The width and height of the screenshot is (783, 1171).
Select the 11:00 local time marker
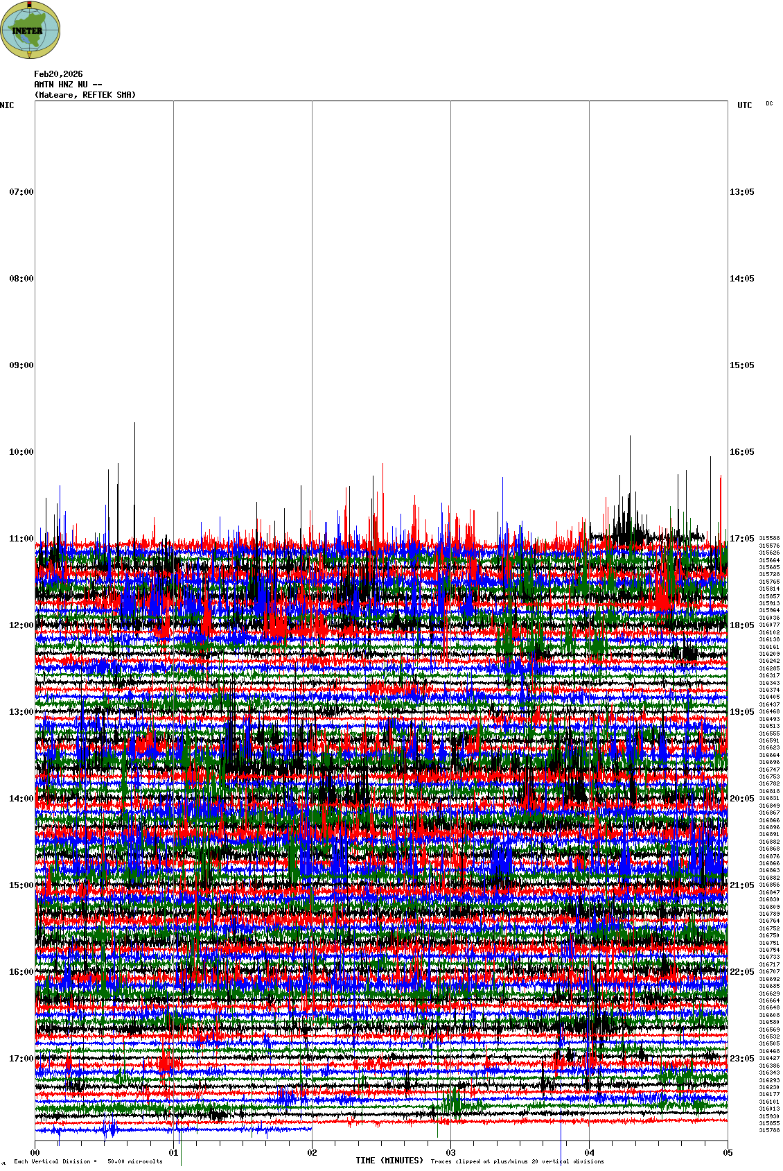click(21, 539)
